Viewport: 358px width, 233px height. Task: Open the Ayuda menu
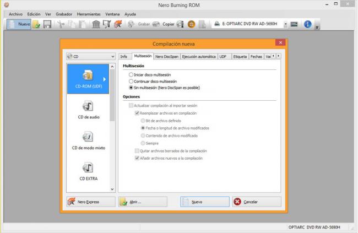130,14
